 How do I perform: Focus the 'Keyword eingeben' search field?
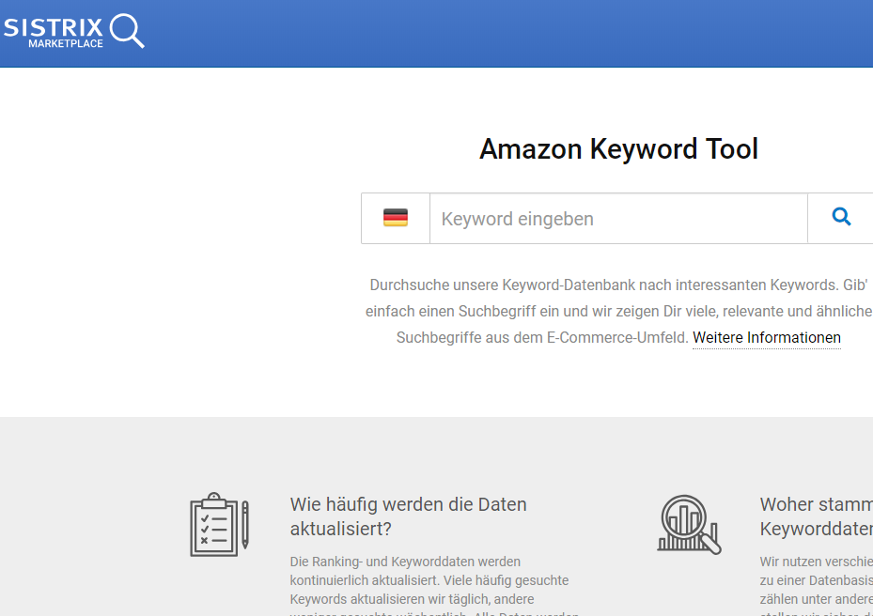[618, 219]
